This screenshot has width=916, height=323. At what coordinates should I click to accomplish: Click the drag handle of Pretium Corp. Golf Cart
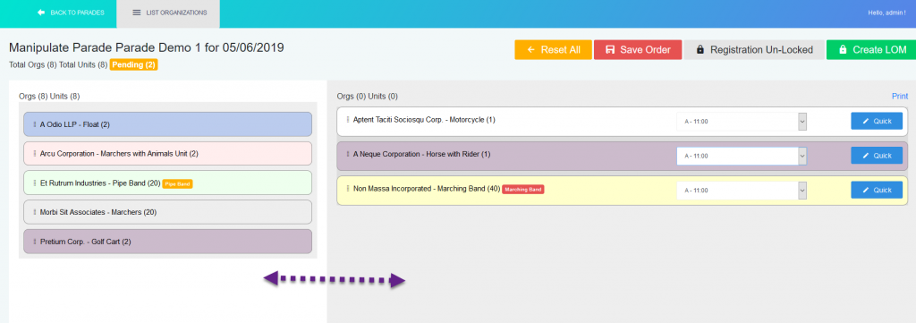click(x=35, y=242)
